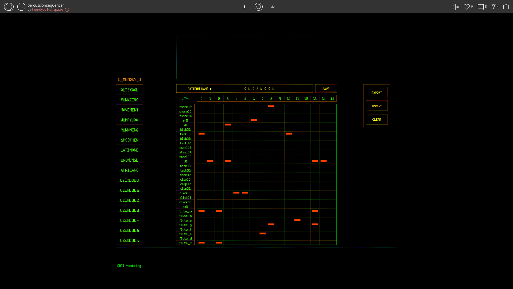Toggle off flute_a note at step 11

click(x=297, y=220)
